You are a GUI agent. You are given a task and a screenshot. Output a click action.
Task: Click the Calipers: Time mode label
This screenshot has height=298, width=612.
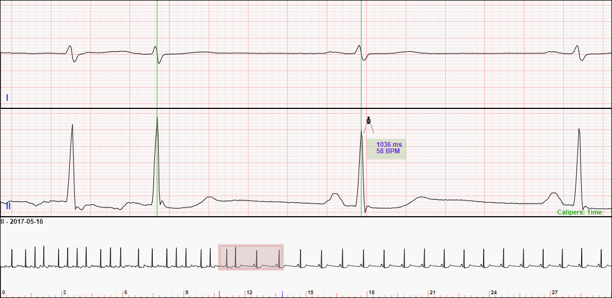coord(580,212)
